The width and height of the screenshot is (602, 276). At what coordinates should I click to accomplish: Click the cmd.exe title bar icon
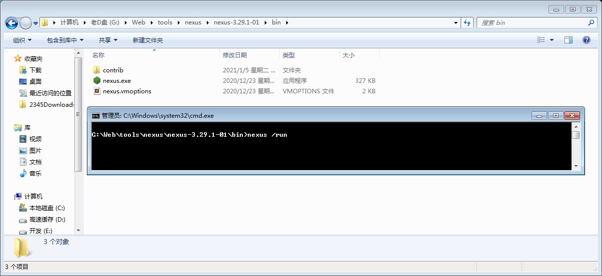click(95, 115)
